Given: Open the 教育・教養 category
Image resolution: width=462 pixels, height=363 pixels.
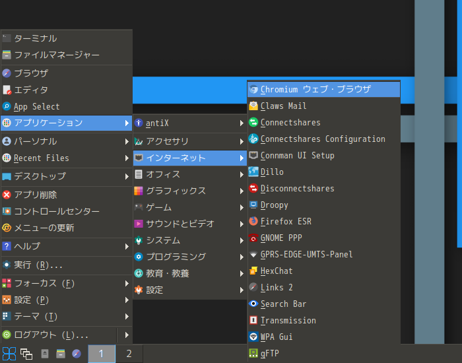Looking at the screenshot, I should [x=190, y=273].
